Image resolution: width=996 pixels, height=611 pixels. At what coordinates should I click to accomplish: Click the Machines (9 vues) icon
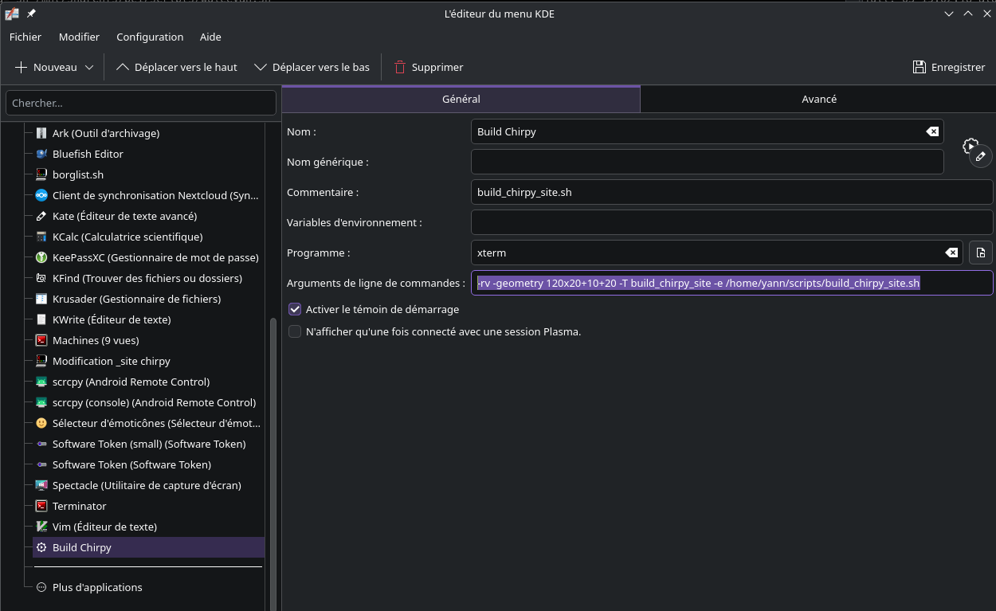(41, 340)
